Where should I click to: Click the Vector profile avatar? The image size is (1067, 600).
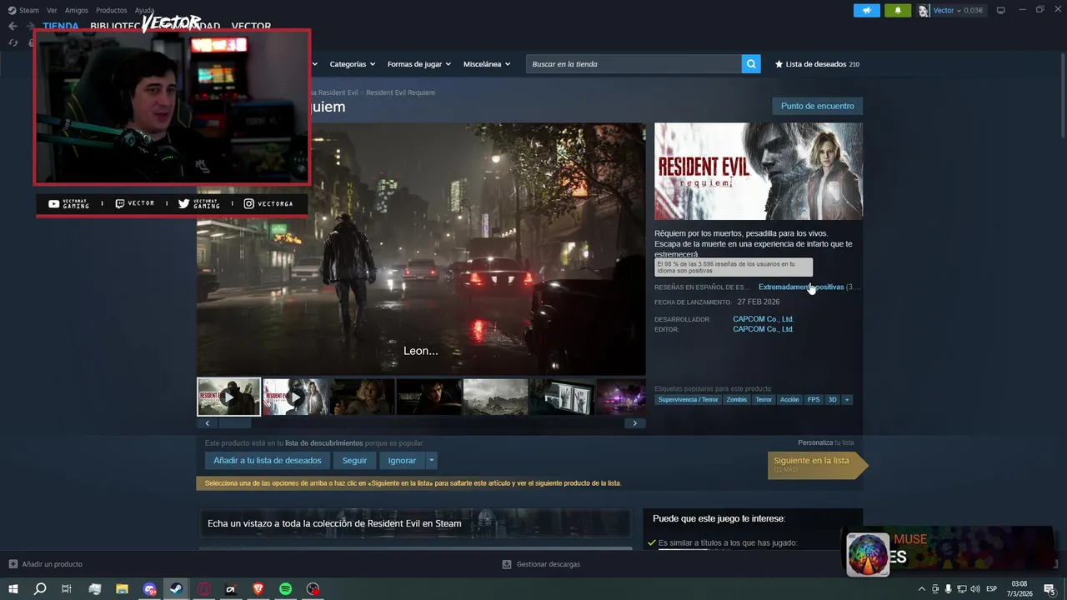pyautogui.click(x=924, y=11)
